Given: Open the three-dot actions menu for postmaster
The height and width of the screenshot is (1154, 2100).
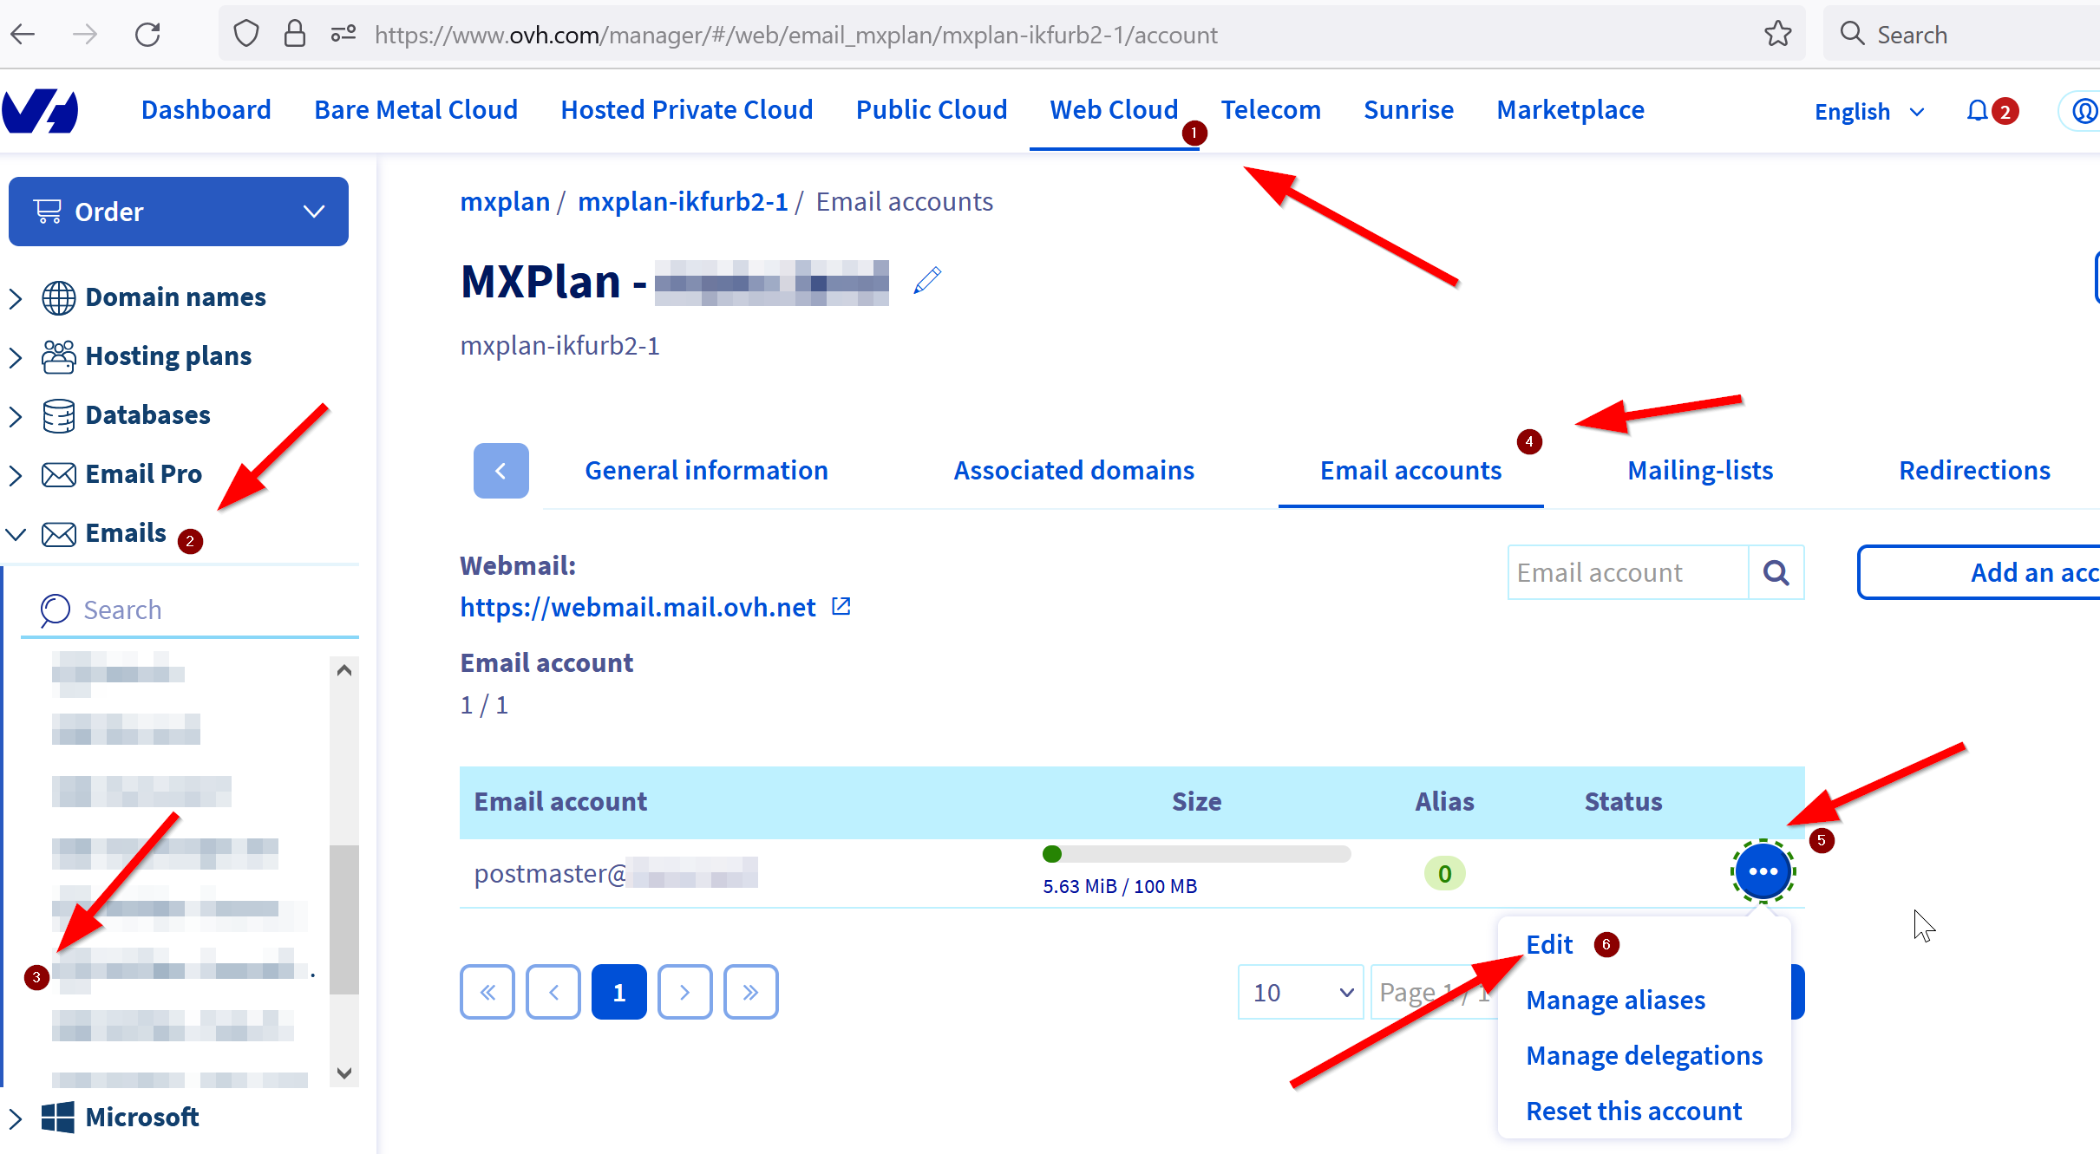Looking at the screenshot, I should (1763, 871).
